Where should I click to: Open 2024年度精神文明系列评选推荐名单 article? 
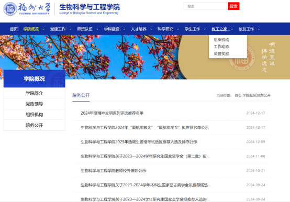[112, 113]
